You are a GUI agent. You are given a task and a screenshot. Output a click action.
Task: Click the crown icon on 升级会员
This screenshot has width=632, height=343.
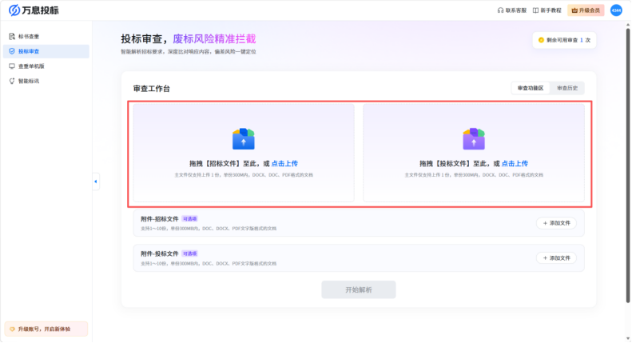574,10
